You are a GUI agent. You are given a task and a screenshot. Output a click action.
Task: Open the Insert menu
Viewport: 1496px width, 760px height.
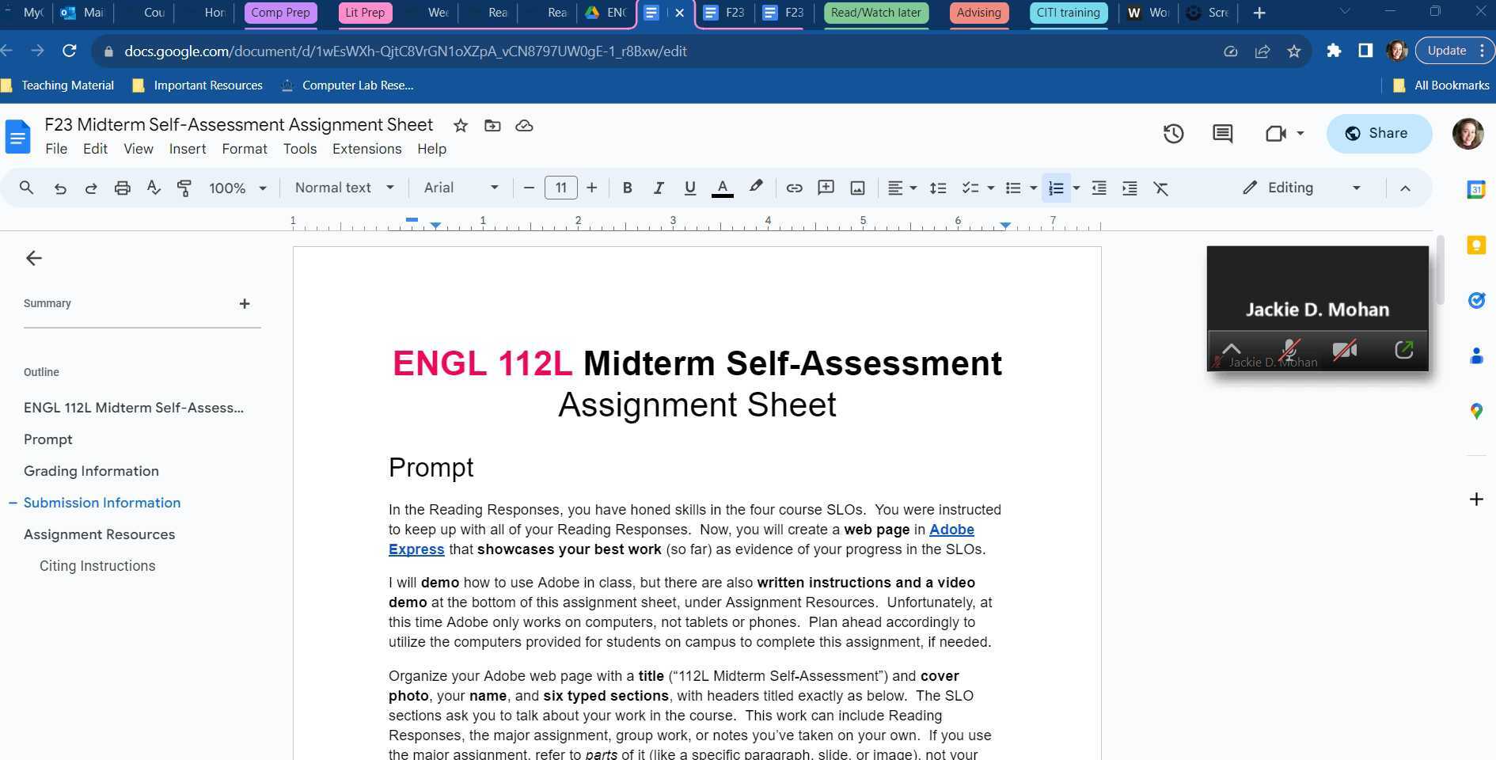(187, 149)
